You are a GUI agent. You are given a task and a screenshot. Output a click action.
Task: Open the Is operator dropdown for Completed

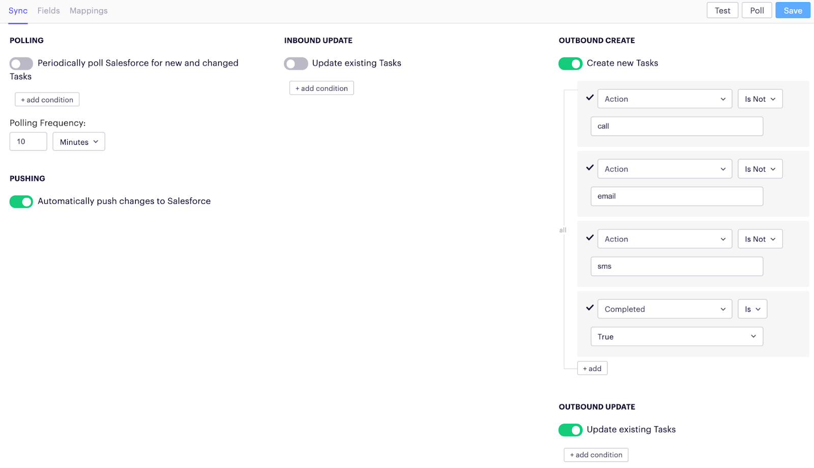pyautogui.click(x=752, y=308)
